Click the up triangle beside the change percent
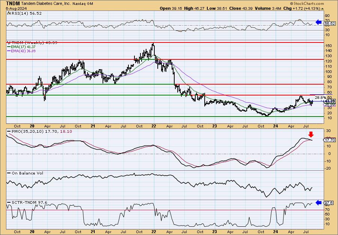Image resolution: width=338 pixels, height=235 pixels. 323,9
